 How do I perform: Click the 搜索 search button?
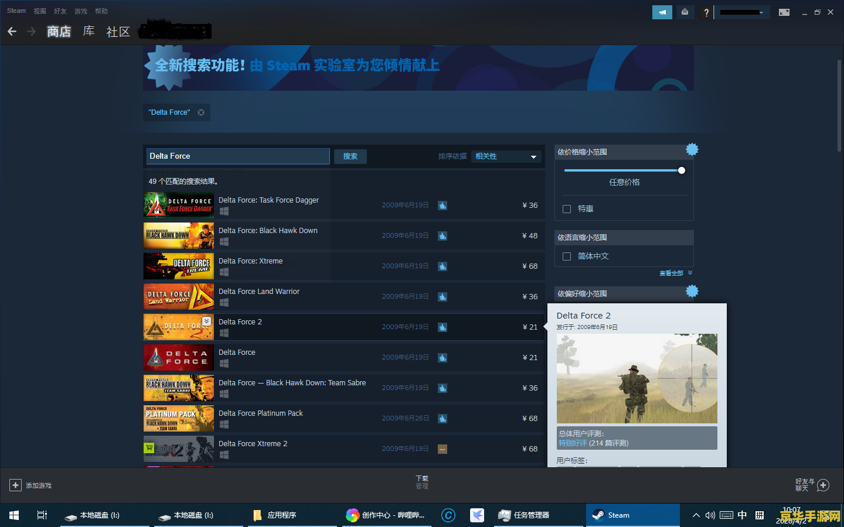(x=350, y=156)
